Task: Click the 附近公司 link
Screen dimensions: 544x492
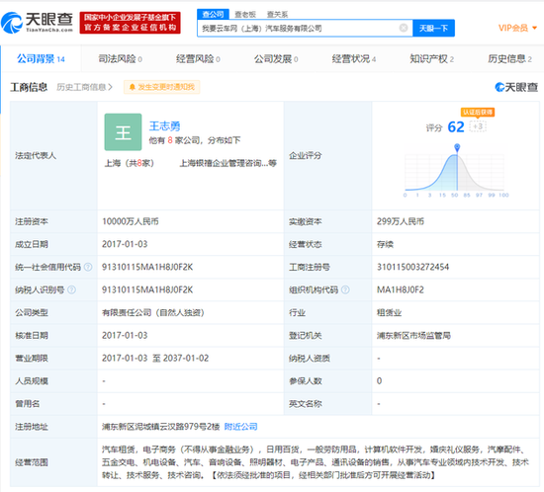Action: [x=240, y=427]
